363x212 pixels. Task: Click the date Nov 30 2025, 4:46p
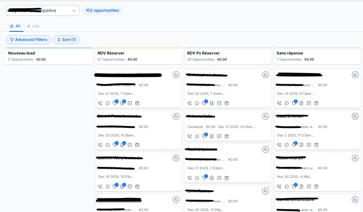tap(295, 177)
